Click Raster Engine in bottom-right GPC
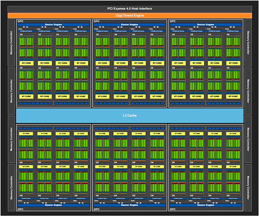 tap(206, 205)
